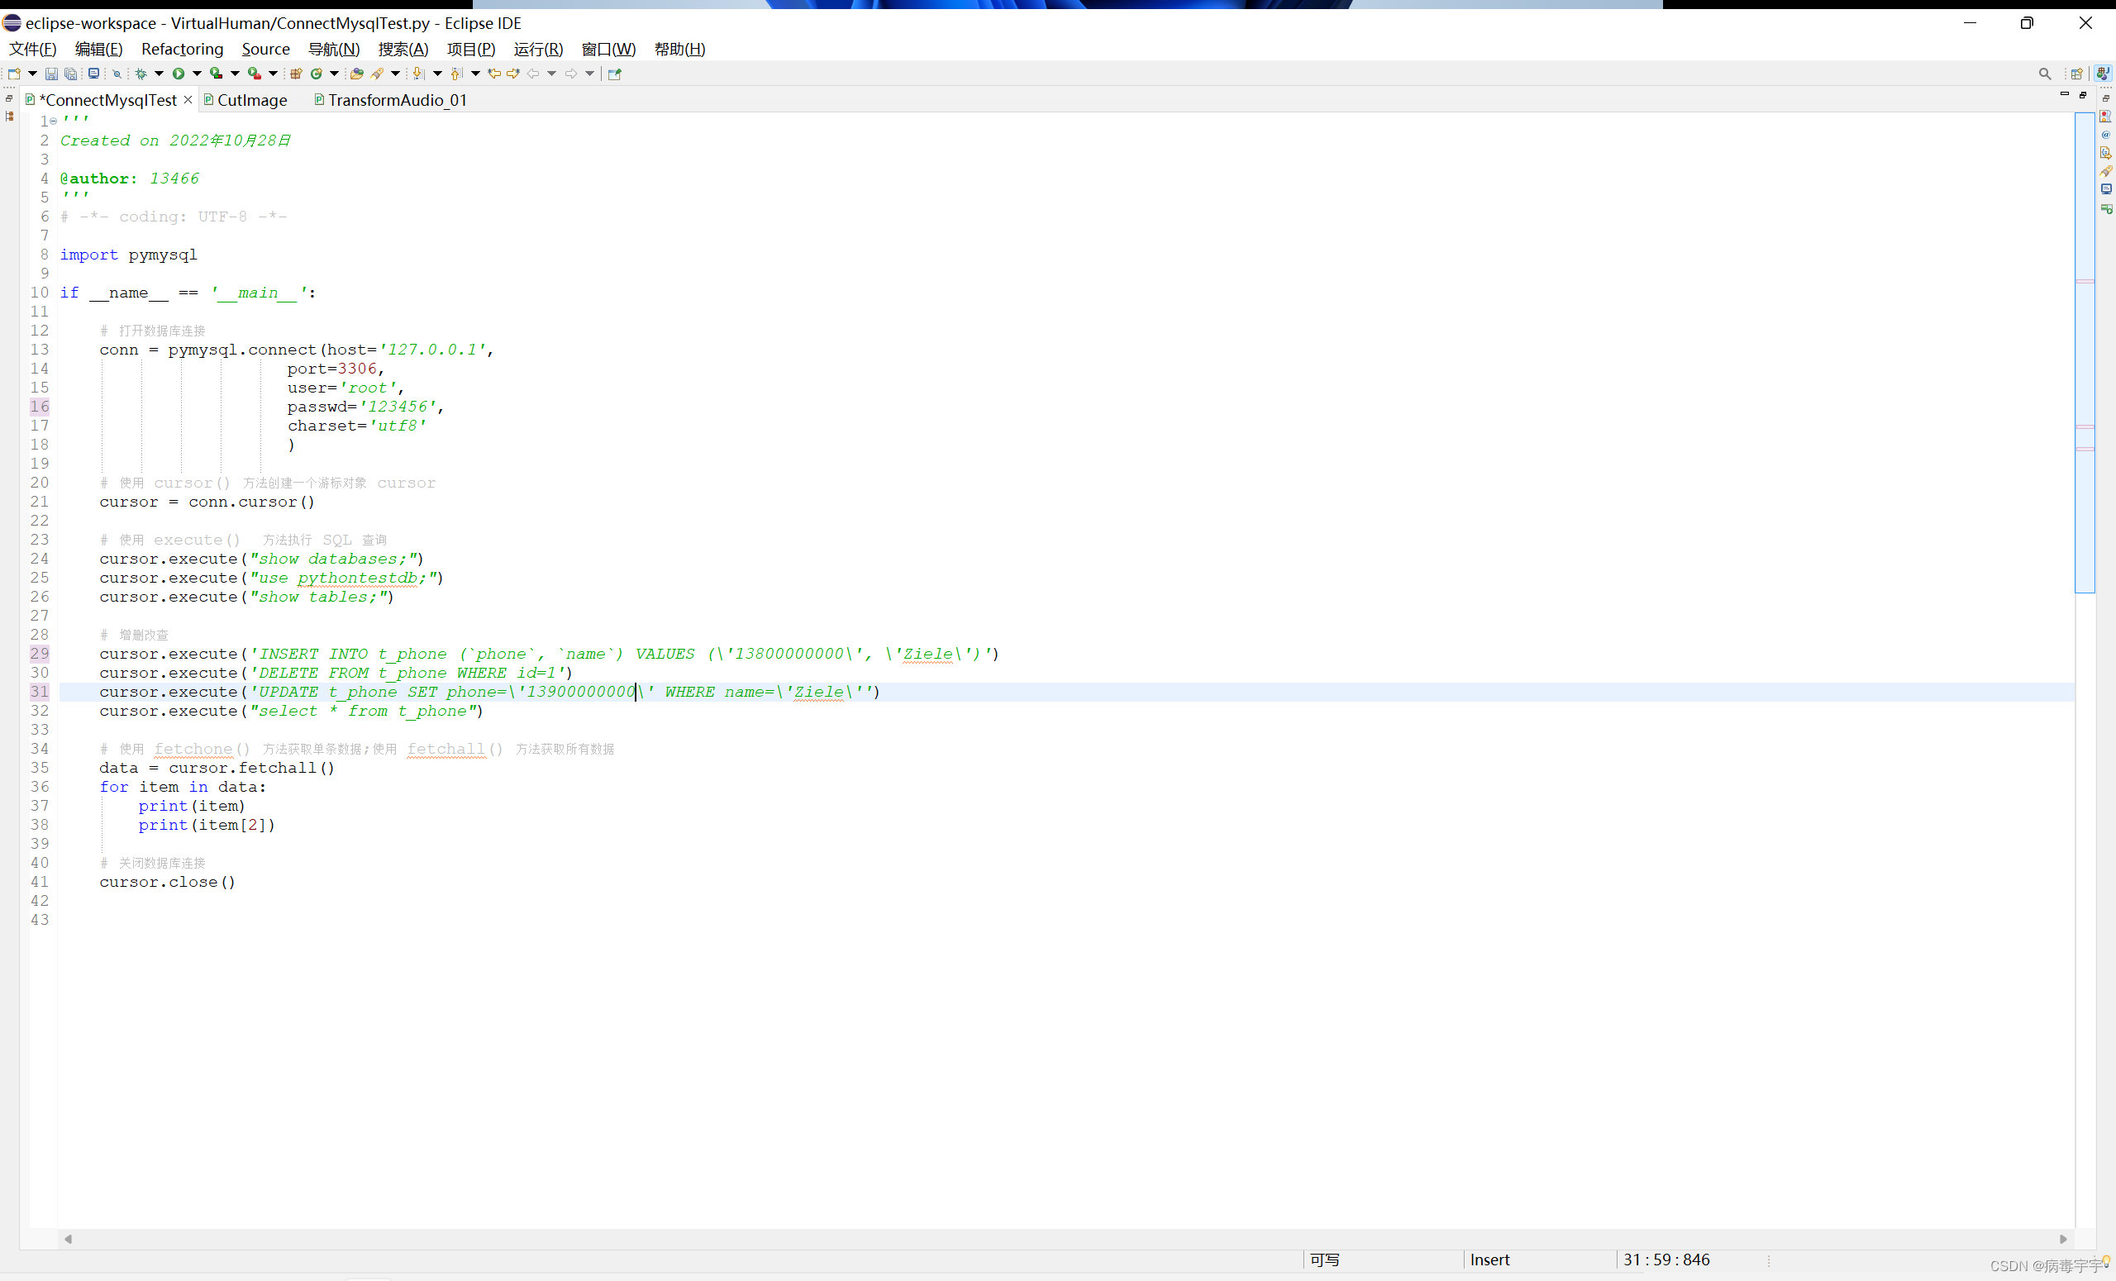
Task: Open the New file dropdown arrow
Action: pos(32,74)
